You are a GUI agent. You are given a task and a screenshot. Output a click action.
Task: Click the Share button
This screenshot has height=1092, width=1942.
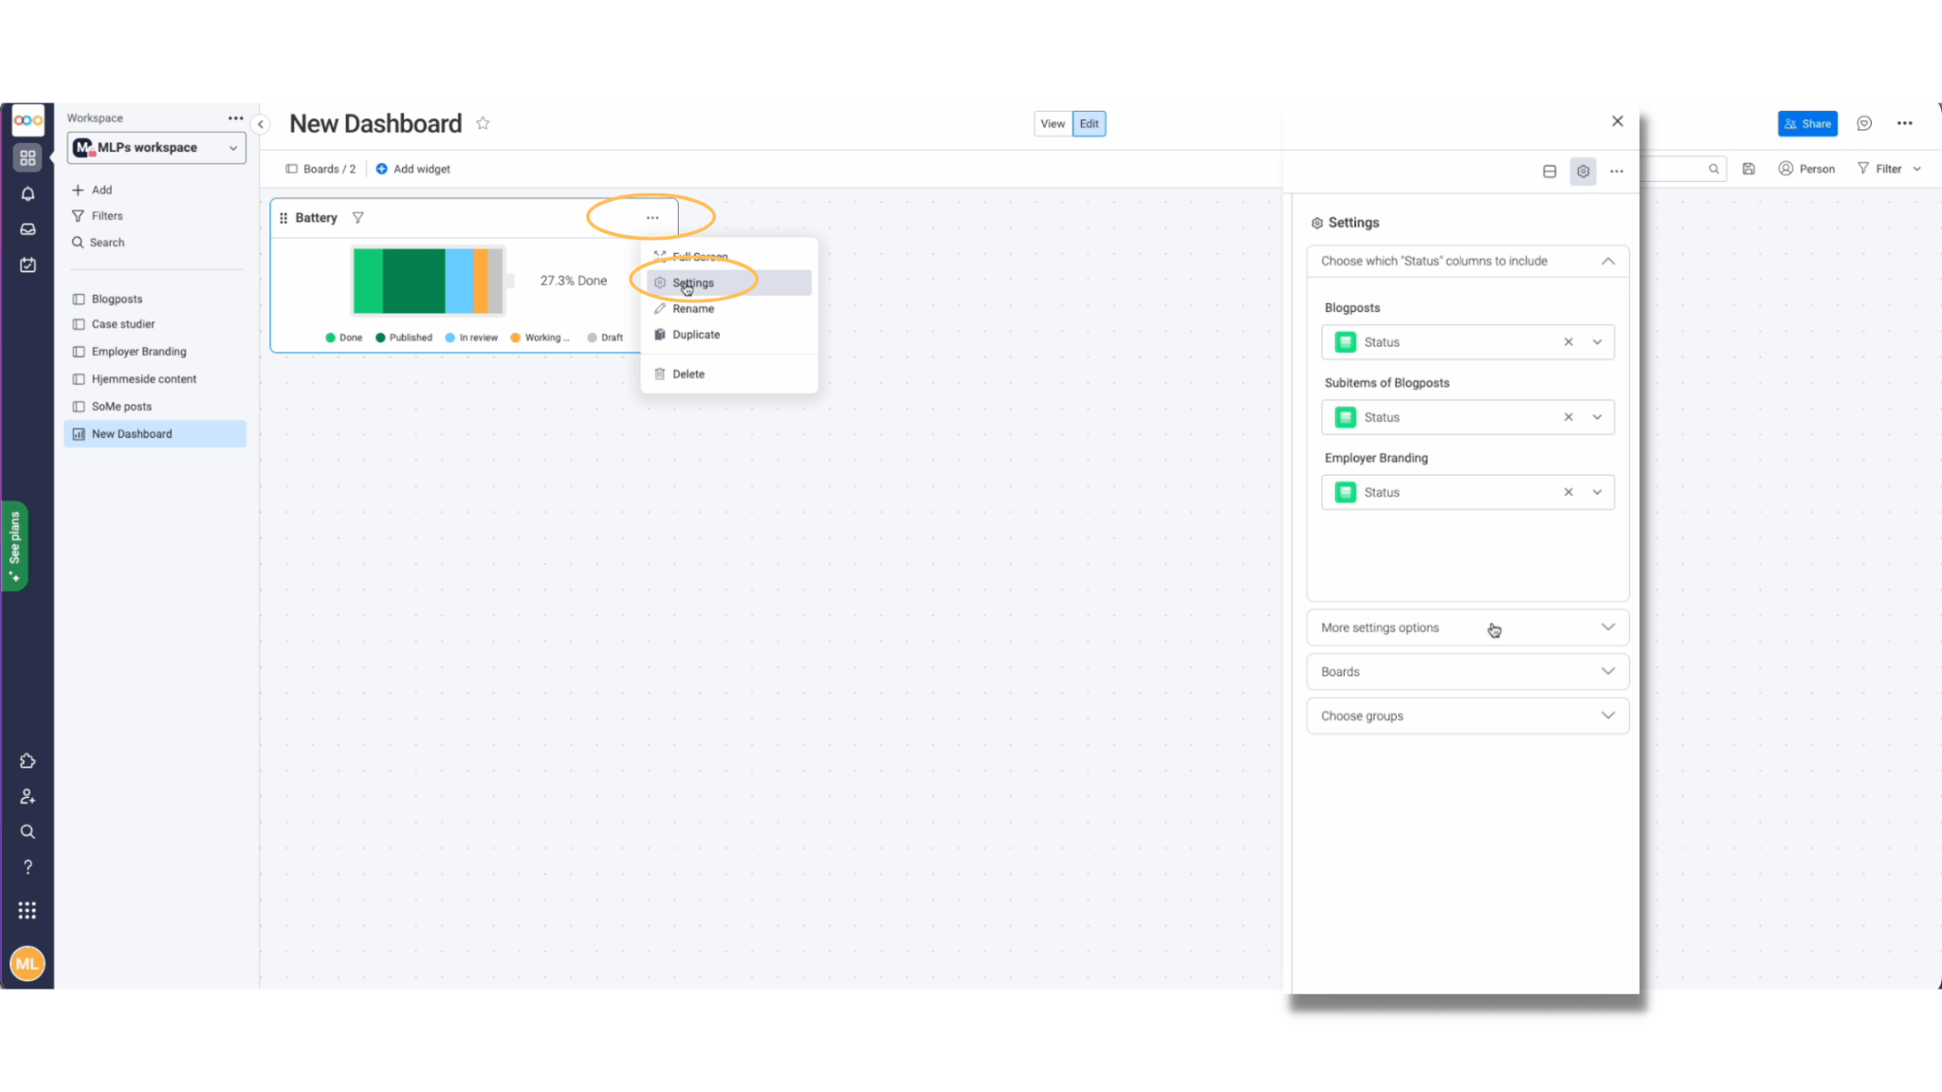pyautogui.click(x=1807, y=123)
